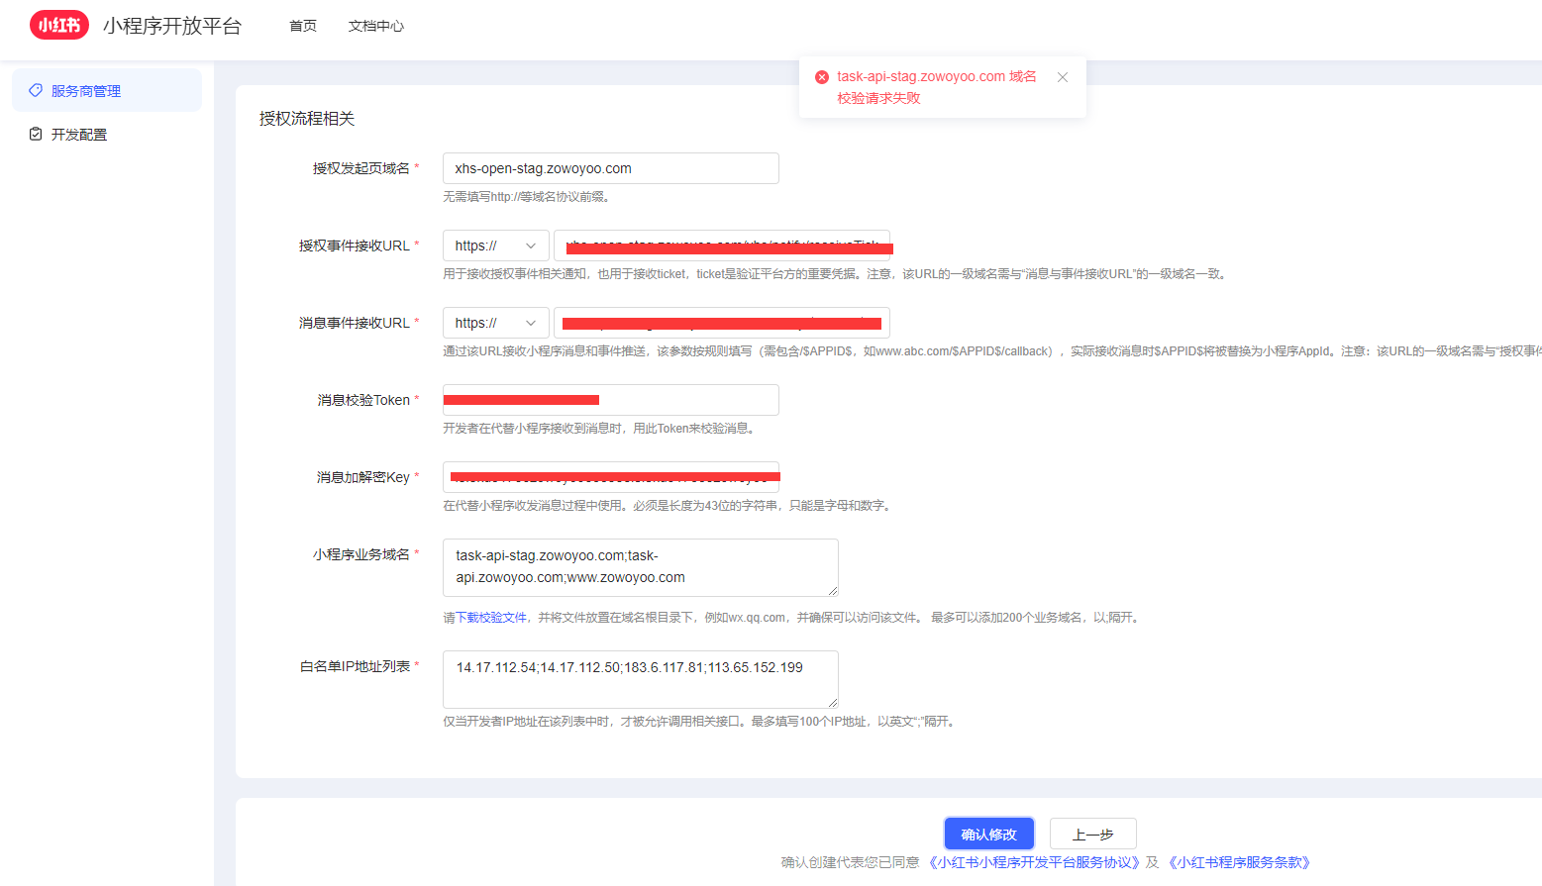1542x886 pixels.
Task: Open 开发配置 via its sidebar icon
Action: 36,134
